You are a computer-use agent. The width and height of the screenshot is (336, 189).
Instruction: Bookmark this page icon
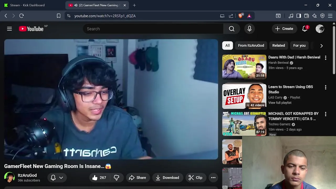tap(59, 16)
